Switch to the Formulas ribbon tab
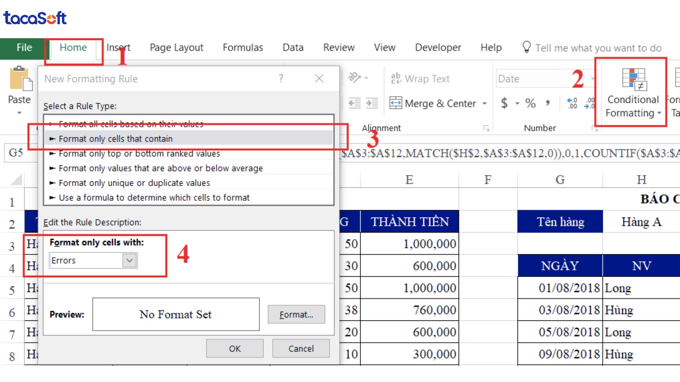The height and width of the screenshot is (382, 680). [x=243, y=47]
